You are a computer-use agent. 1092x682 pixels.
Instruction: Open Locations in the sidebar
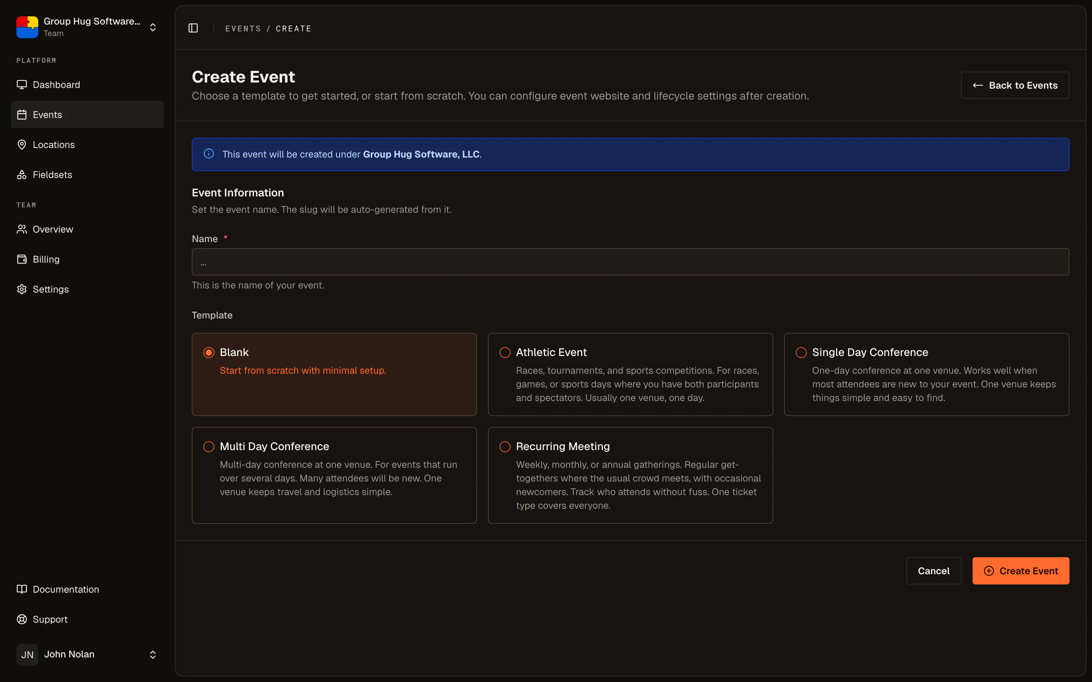[87, 144]
